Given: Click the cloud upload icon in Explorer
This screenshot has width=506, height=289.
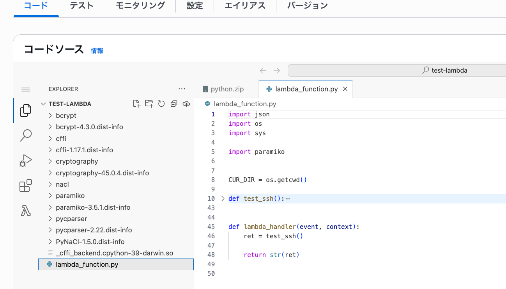Looking at the screenshot, I should (x=186, y=103).
